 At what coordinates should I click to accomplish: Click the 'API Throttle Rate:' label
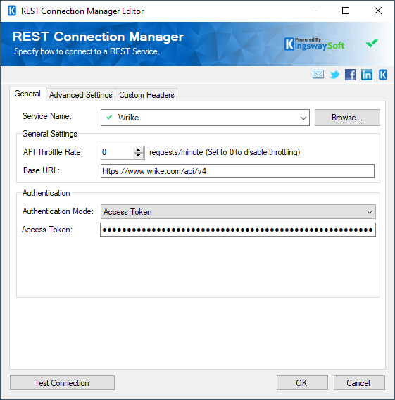[53, 152]
